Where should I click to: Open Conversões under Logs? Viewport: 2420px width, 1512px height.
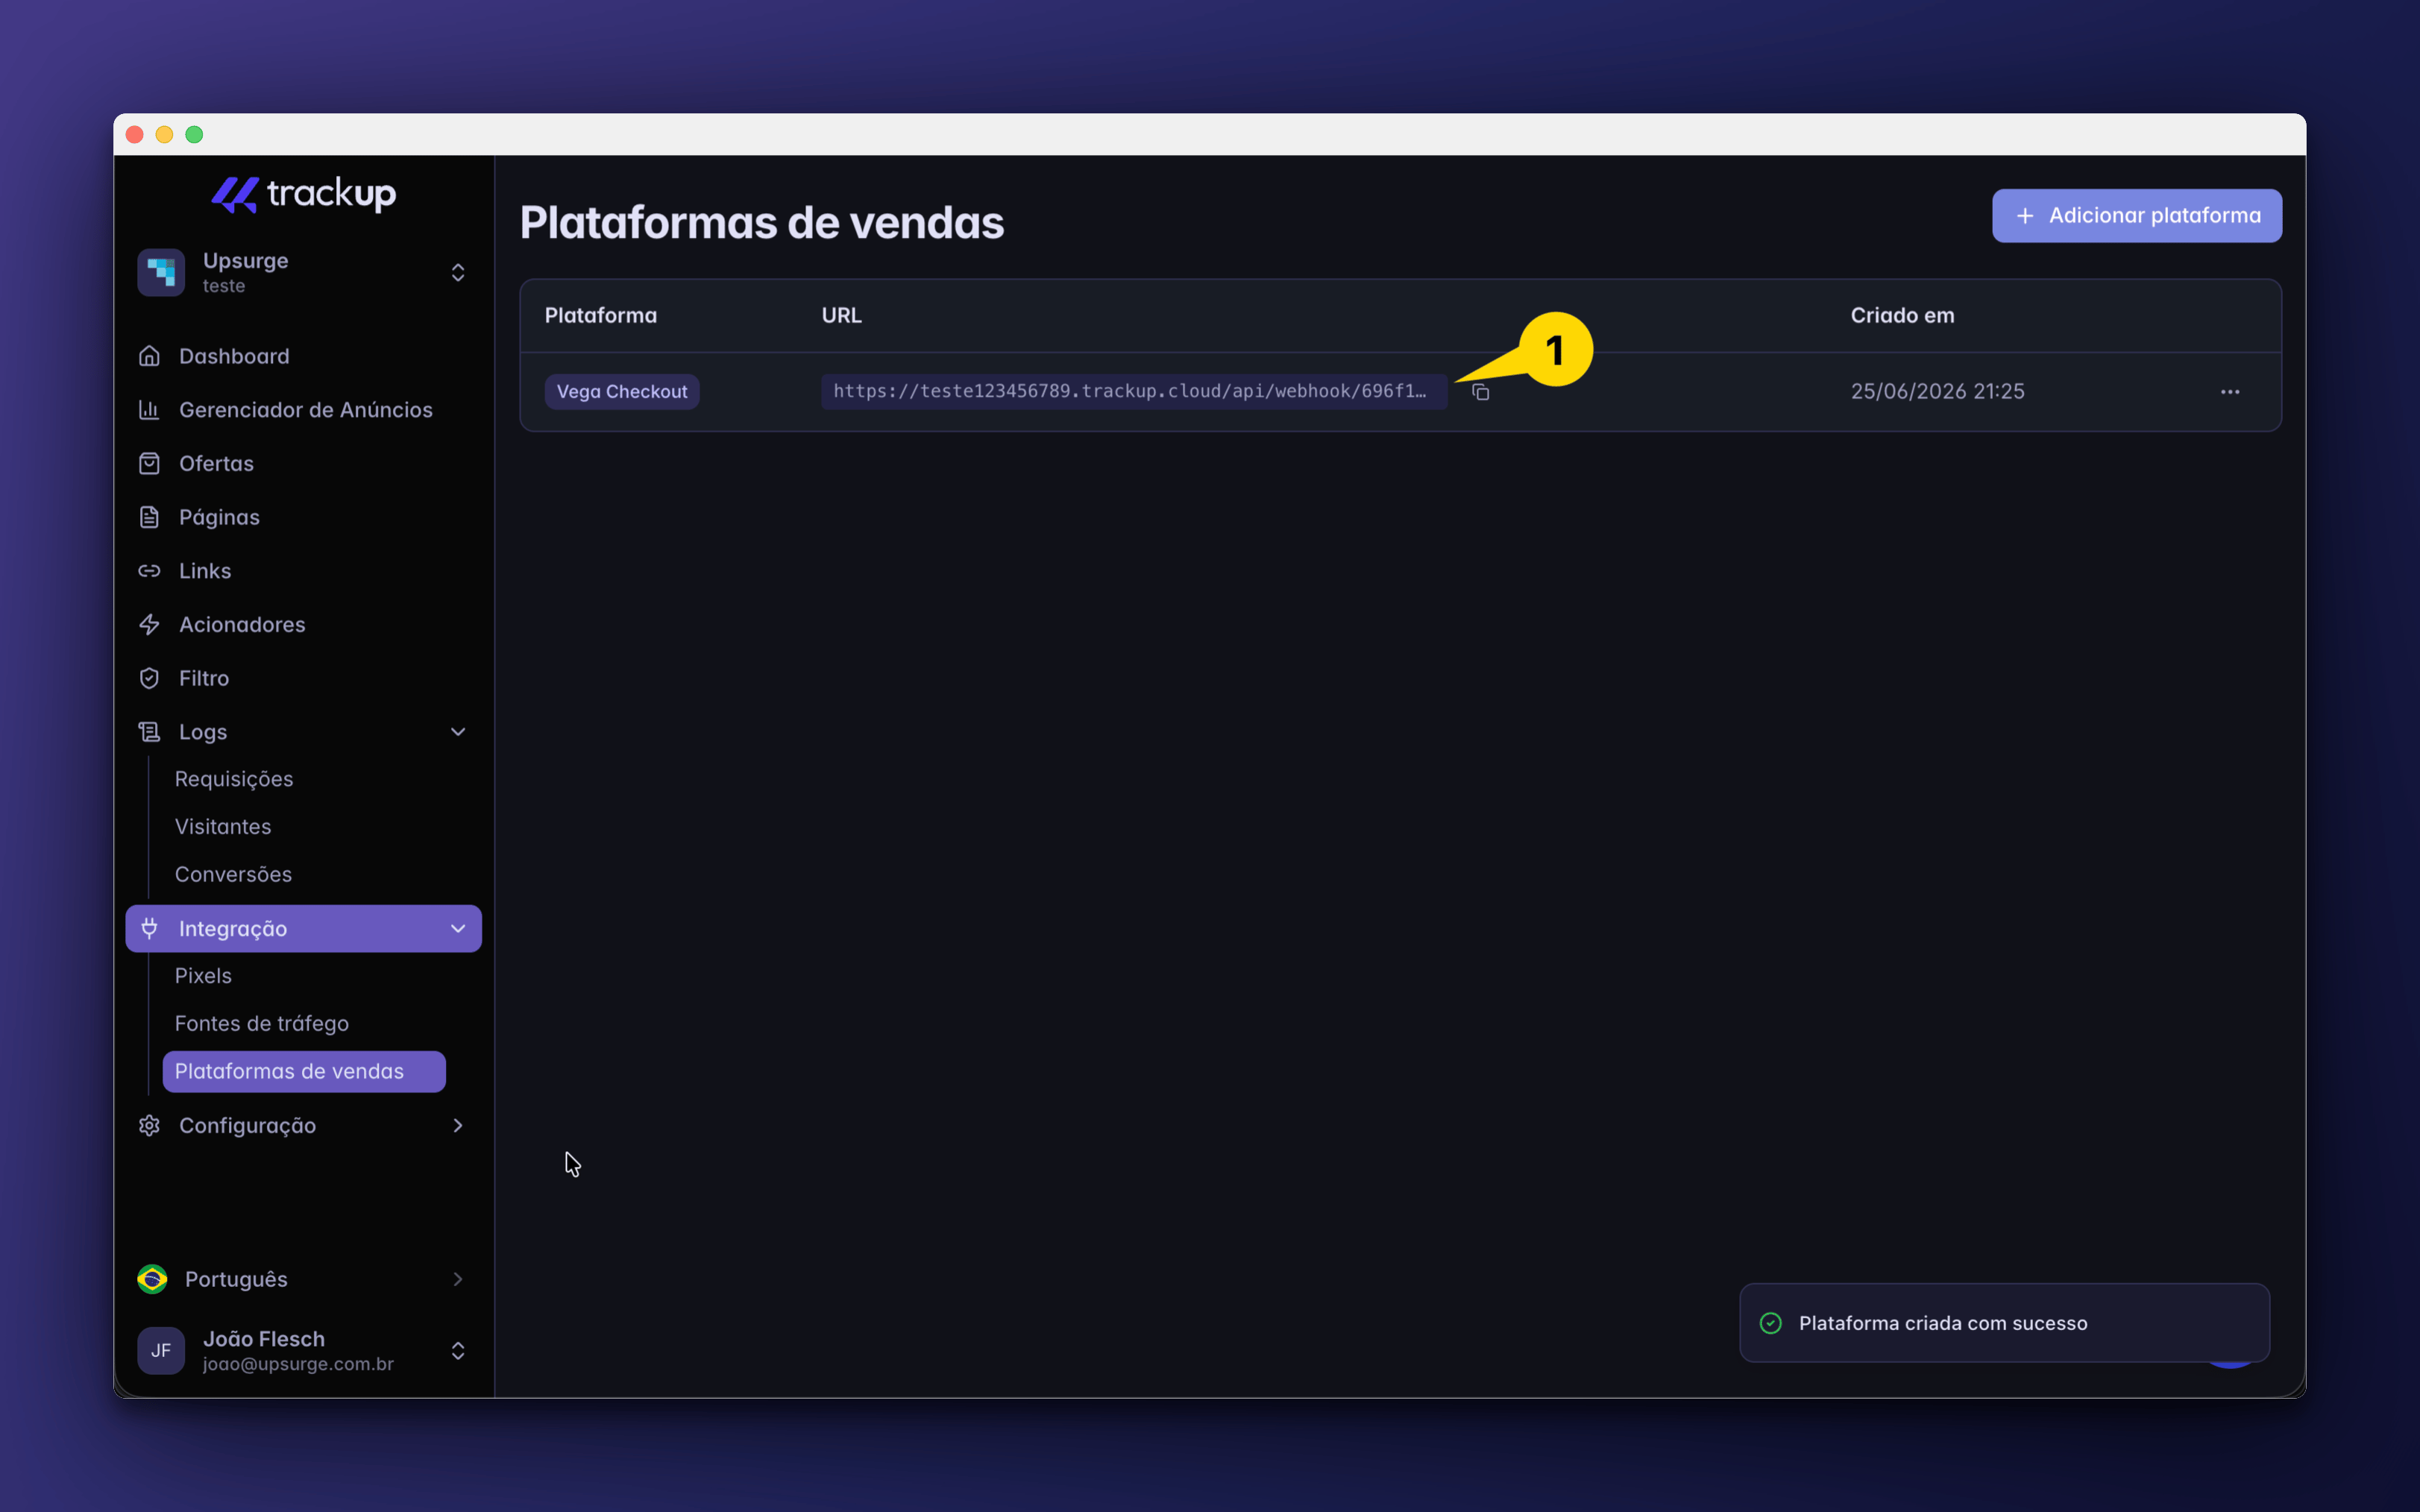click(x=233, y=874)
